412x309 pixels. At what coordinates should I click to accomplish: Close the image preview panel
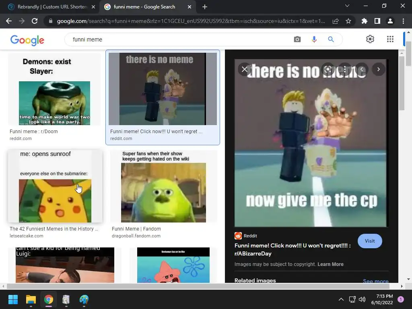pyautogui.click(x=244, y=69)
